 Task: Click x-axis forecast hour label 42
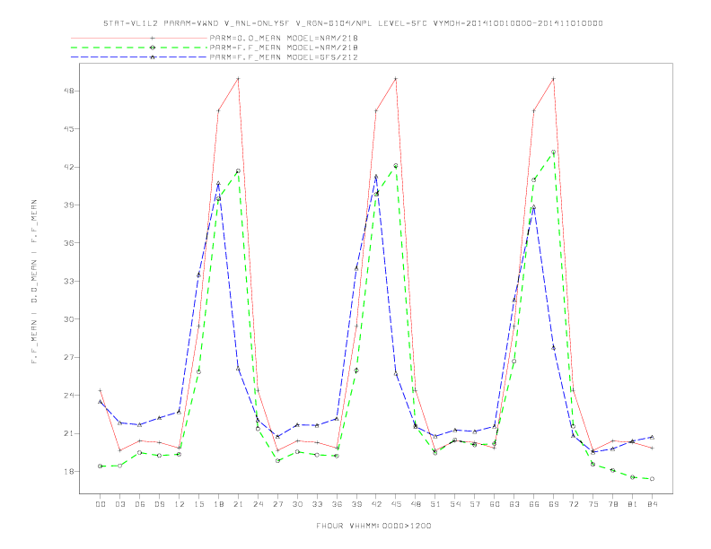point(376,504)
